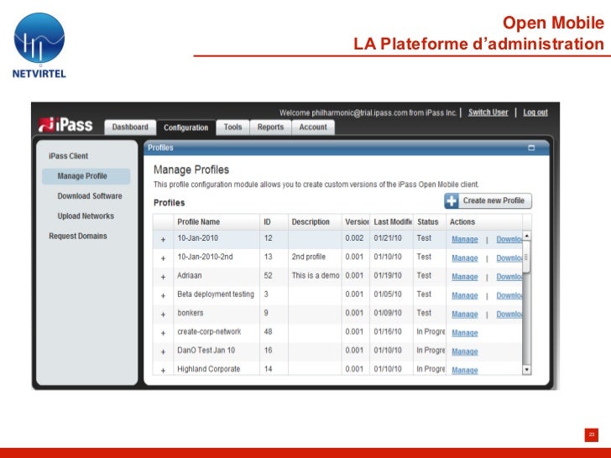The image size is (611, 458).
Task: Click Manage for profile 10-Jan-2010
Action: click(x=465, y=240)
